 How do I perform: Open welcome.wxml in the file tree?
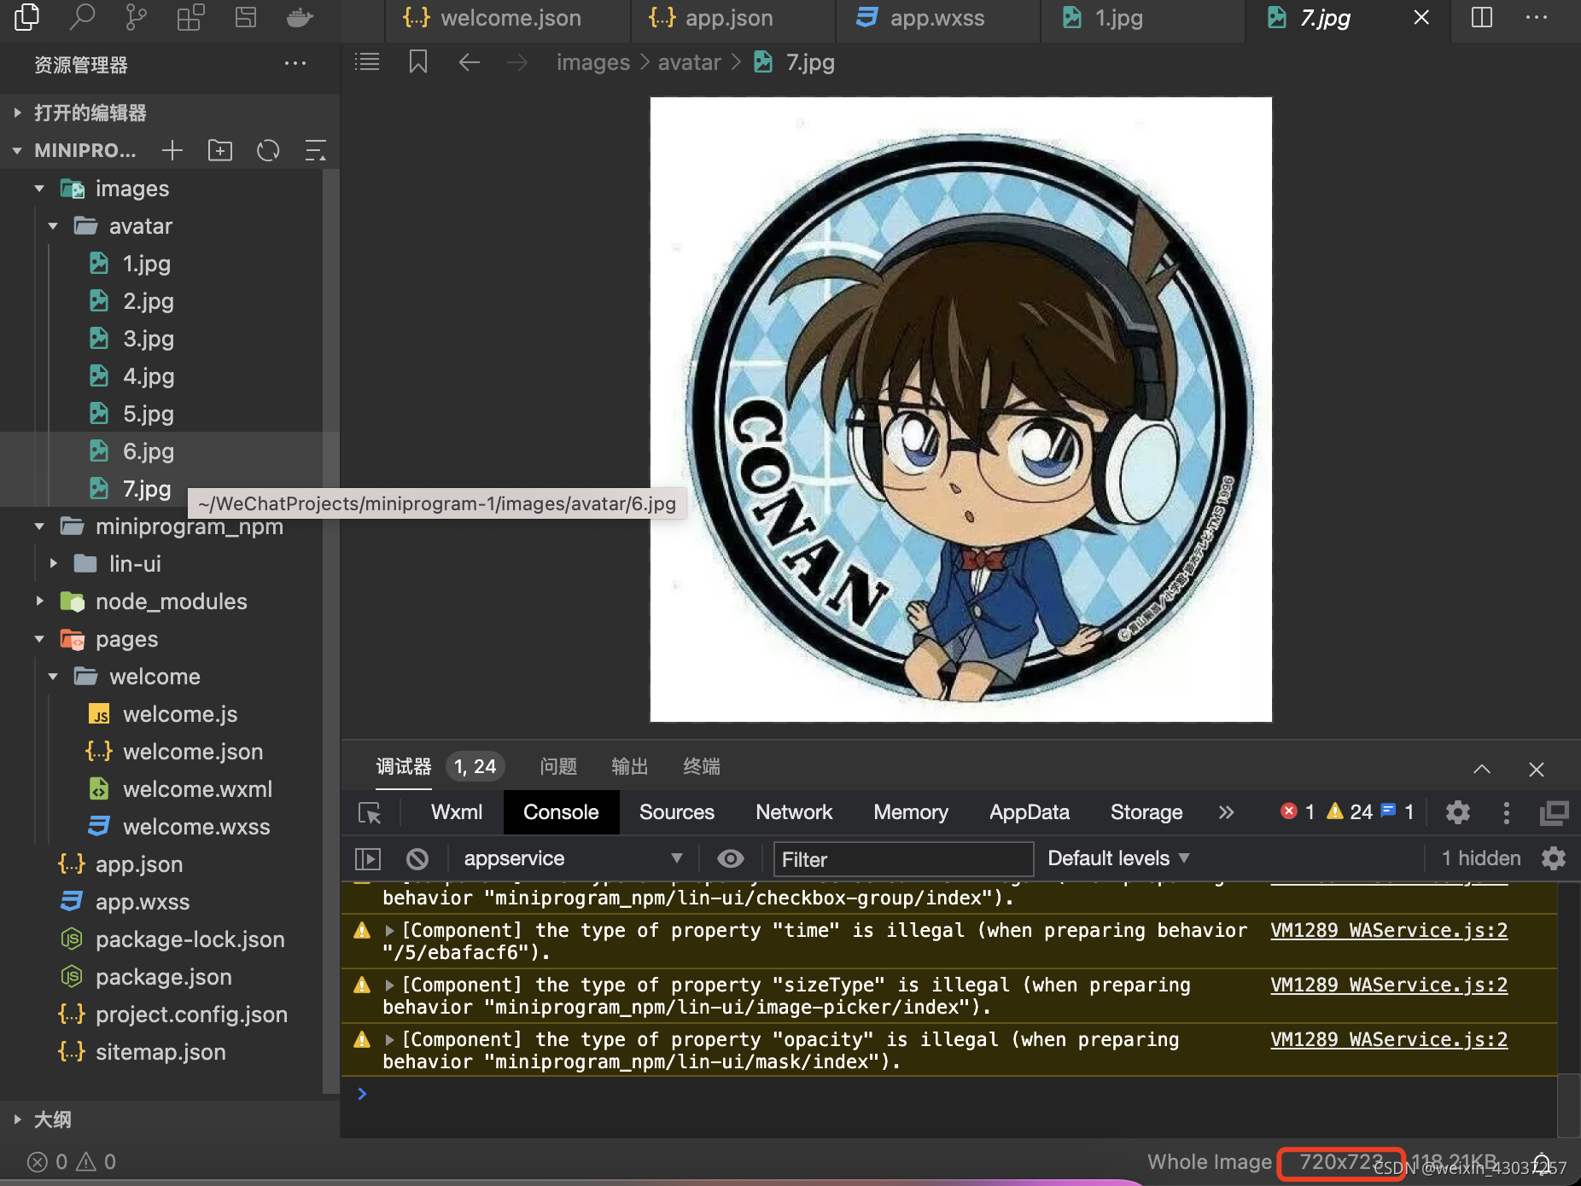click(x=197, y=789)
